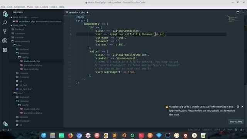Screen dimensions: 247x139
Task: Click the Instructions button in the notification
Action: coord(236,122)
